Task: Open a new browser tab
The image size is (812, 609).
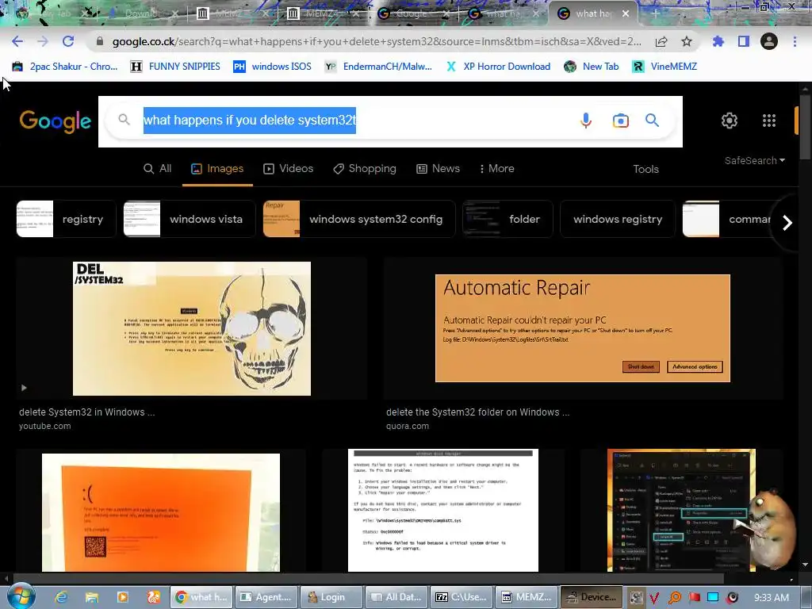Action: click(655, 14)
